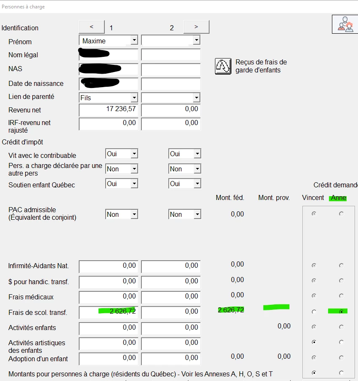Viewport: 358px width, 381px height.
Task: Open Vit avec le contribuable dropdown for dependant 1
Action: coord(134,154)
